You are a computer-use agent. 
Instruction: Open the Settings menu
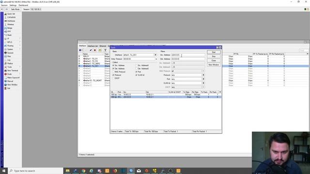click(x=13, y=5)
